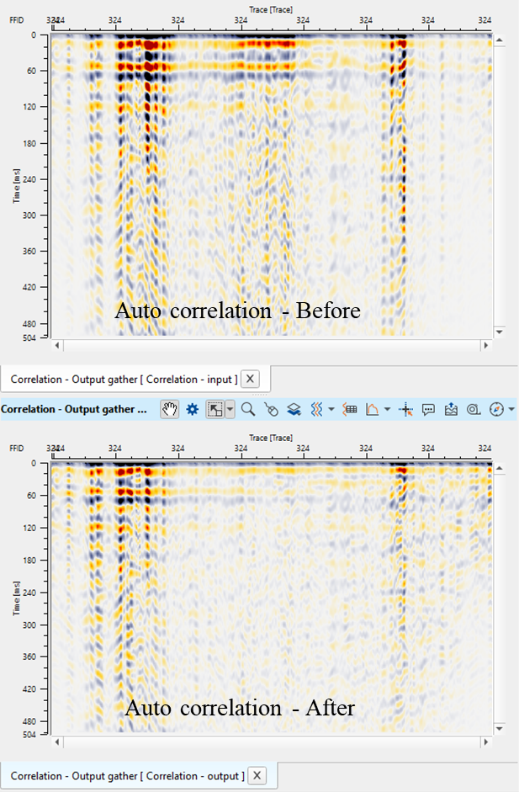Click up arrow of After plot vertical scrollbar

(x=499, y=468)
